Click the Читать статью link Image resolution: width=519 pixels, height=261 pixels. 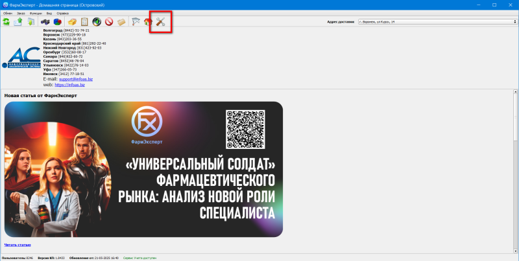18,245
